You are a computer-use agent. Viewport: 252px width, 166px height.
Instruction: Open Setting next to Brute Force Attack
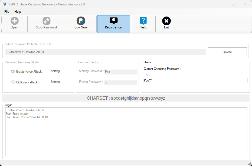55,71
